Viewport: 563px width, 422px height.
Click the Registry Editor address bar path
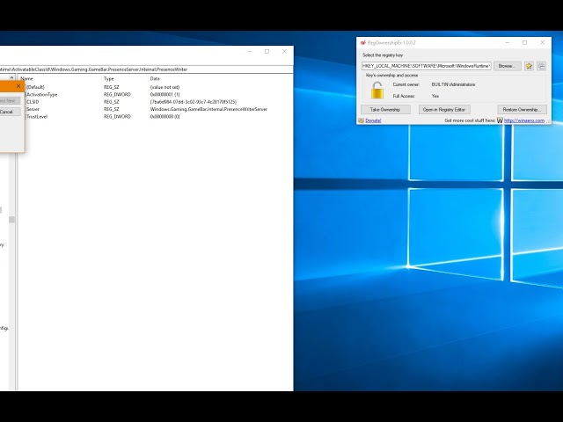click(x=147, y=69)
